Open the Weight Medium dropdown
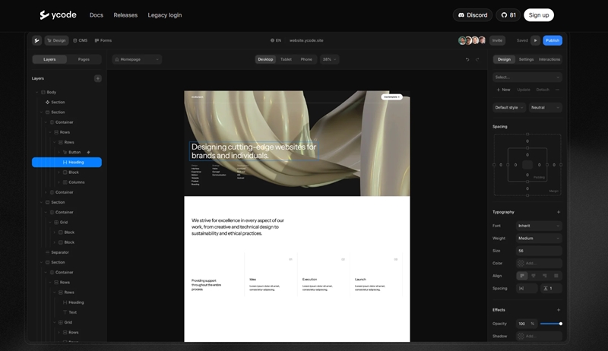 tap(539, 239)
